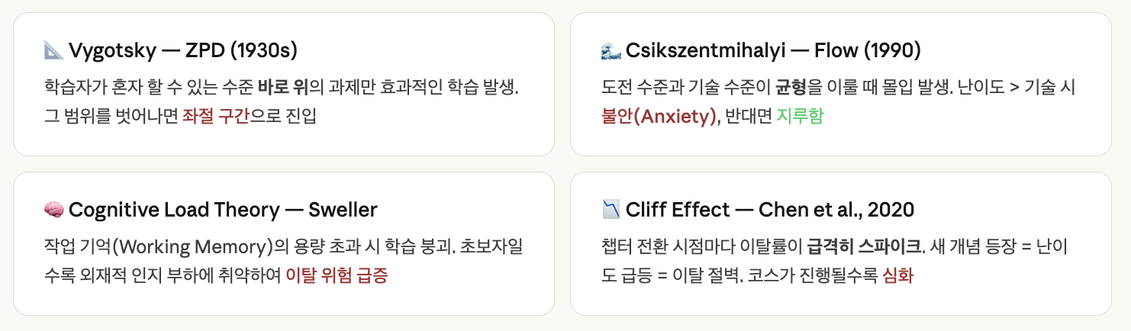Click the "Cliff Effect — Chen et al., 2020" title
1131x331 pixels.
coord(770,210)
